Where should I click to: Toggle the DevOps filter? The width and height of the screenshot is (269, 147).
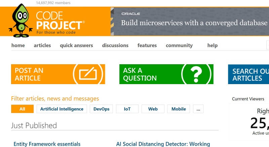[102, 109]
